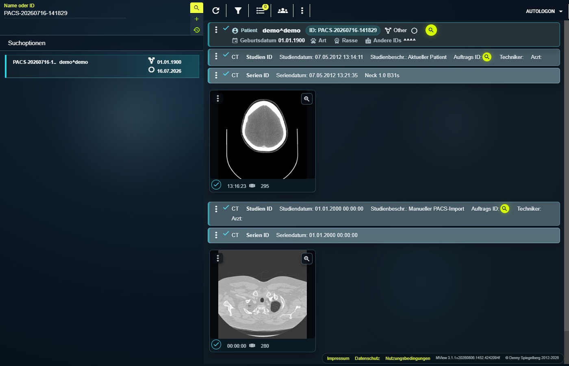569x366 pixels.
Task: Toggle checkmark of series Neck 1.0 B31s
Action: point(226,73)
